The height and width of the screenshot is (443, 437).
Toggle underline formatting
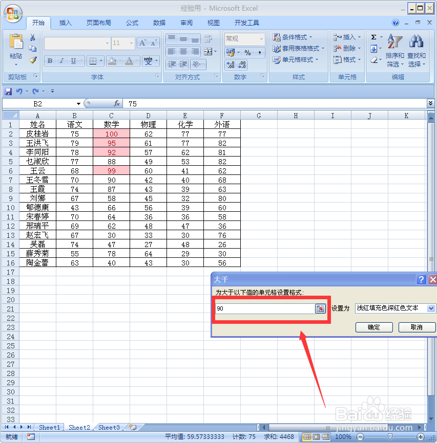(x=74, y=61)
